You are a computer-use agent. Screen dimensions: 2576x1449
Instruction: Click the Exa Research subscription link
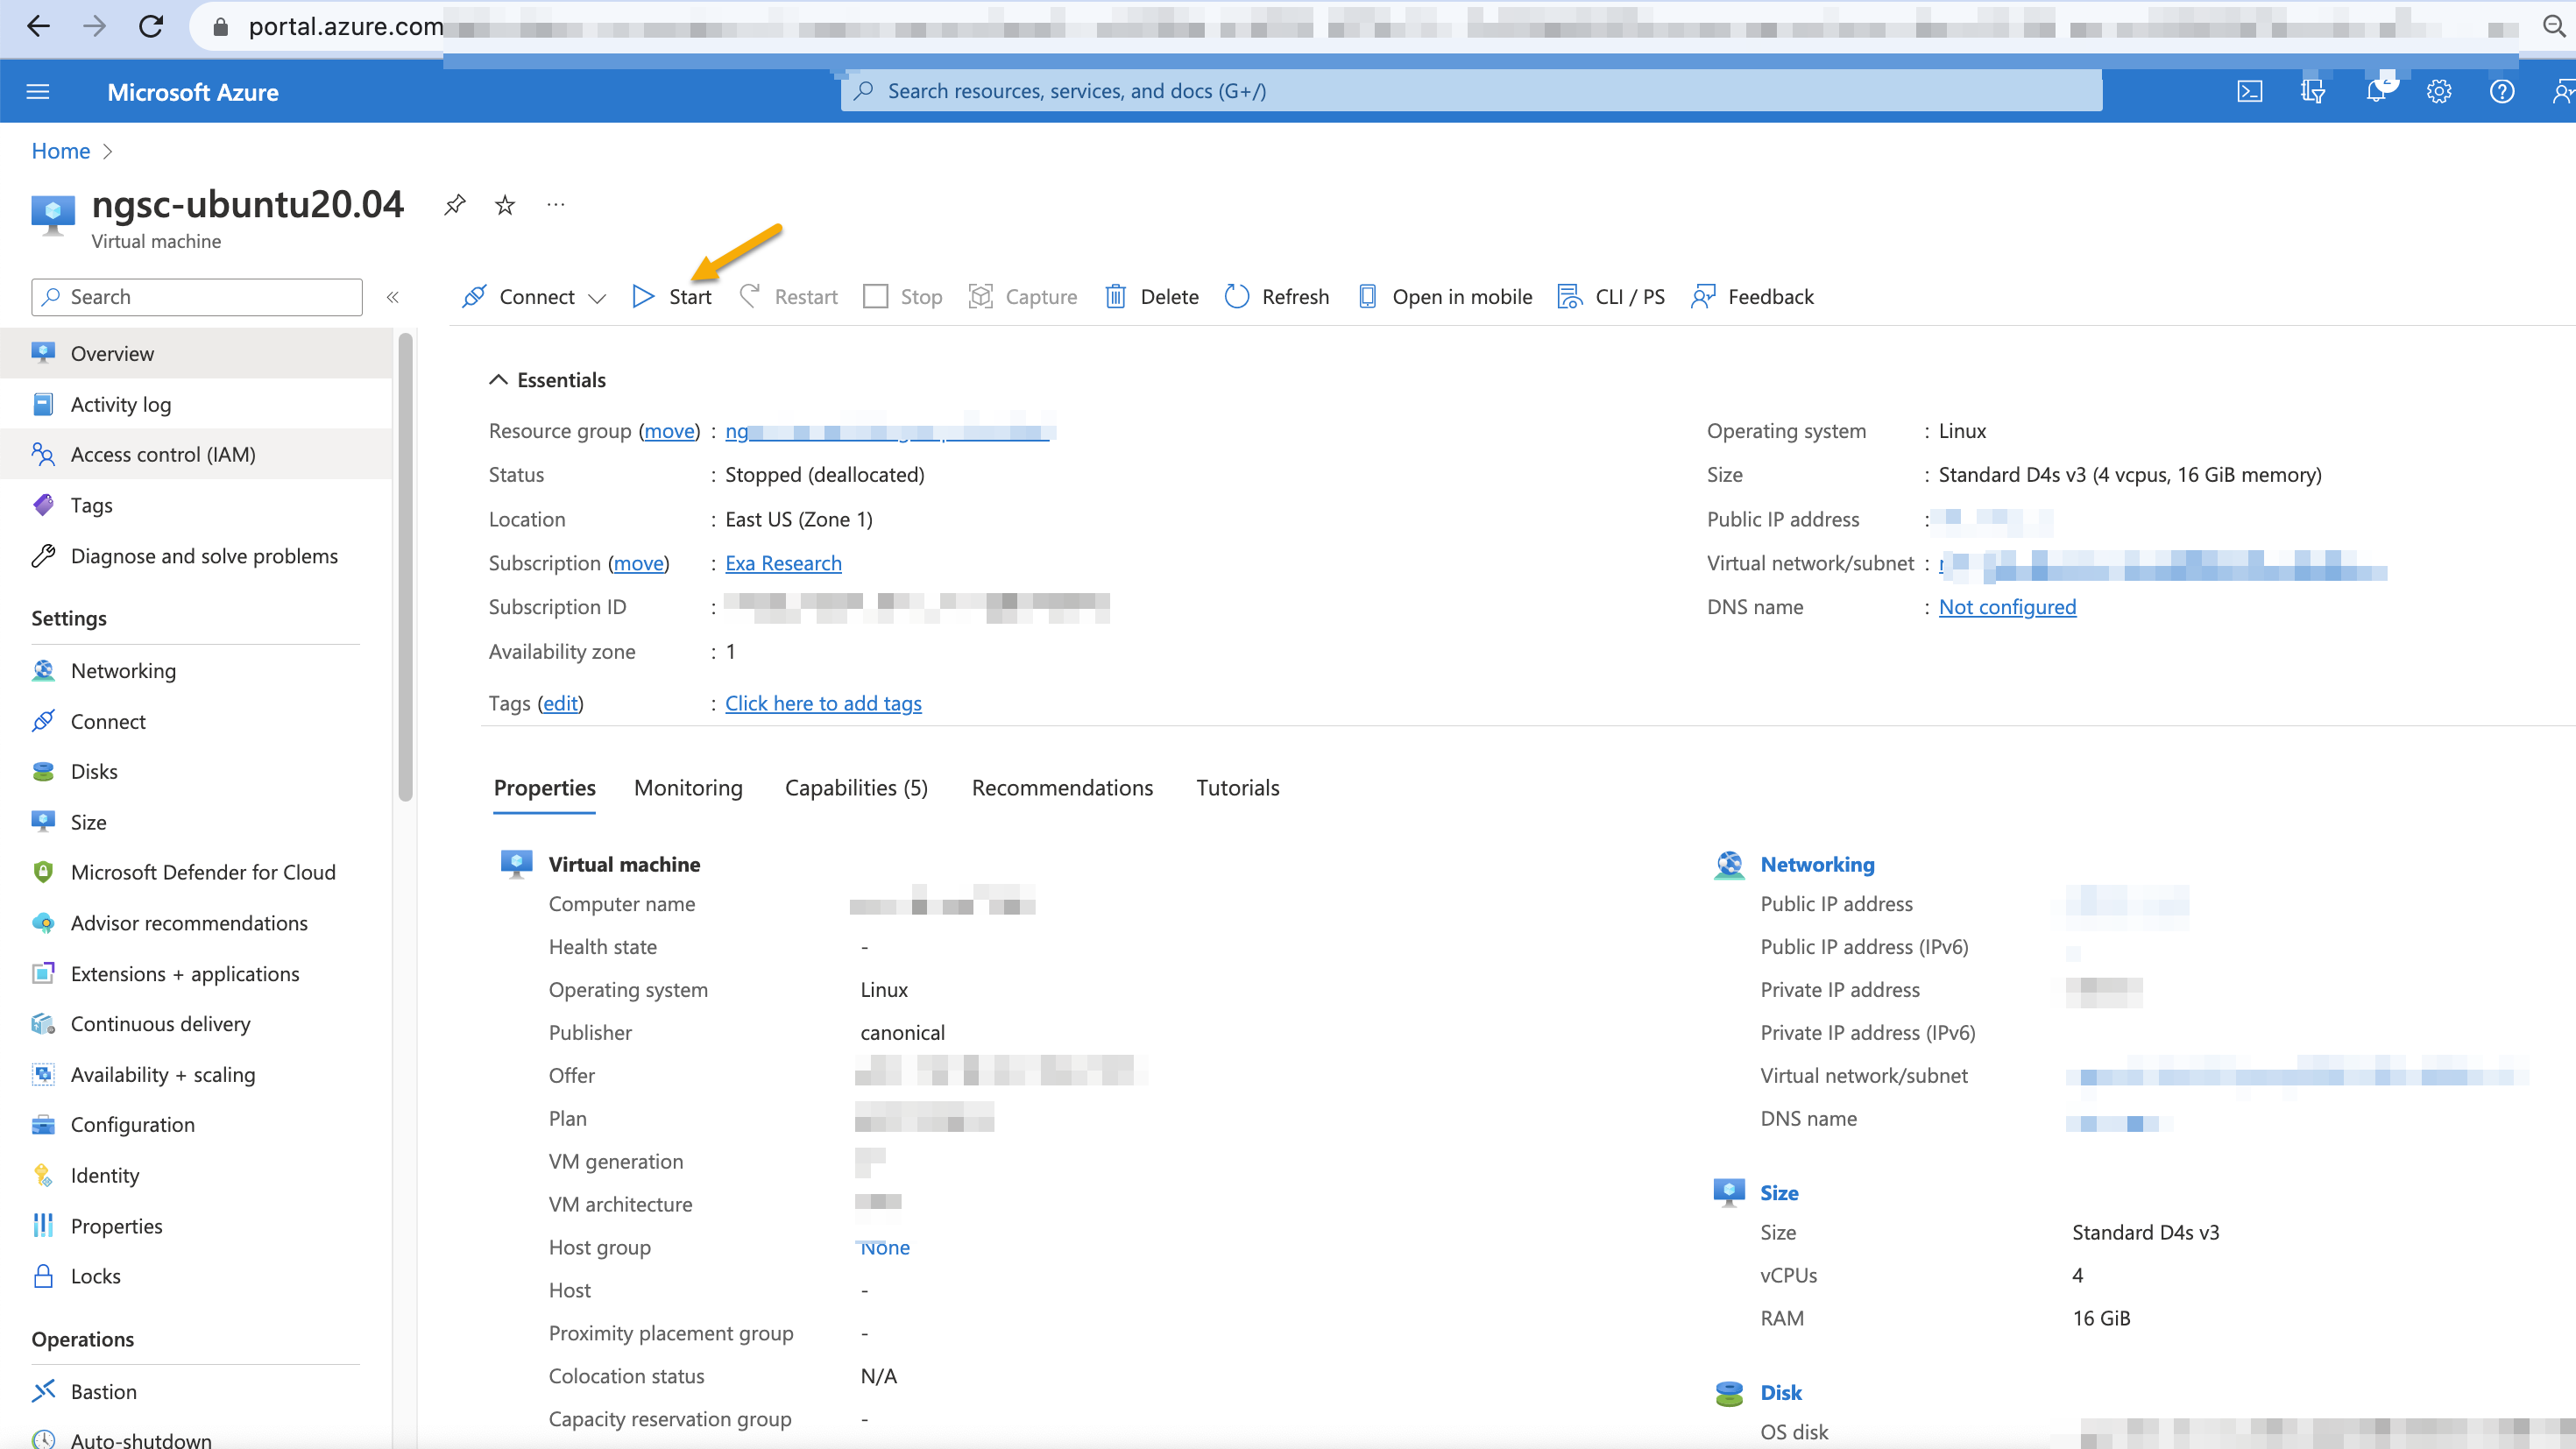(784, 562)
